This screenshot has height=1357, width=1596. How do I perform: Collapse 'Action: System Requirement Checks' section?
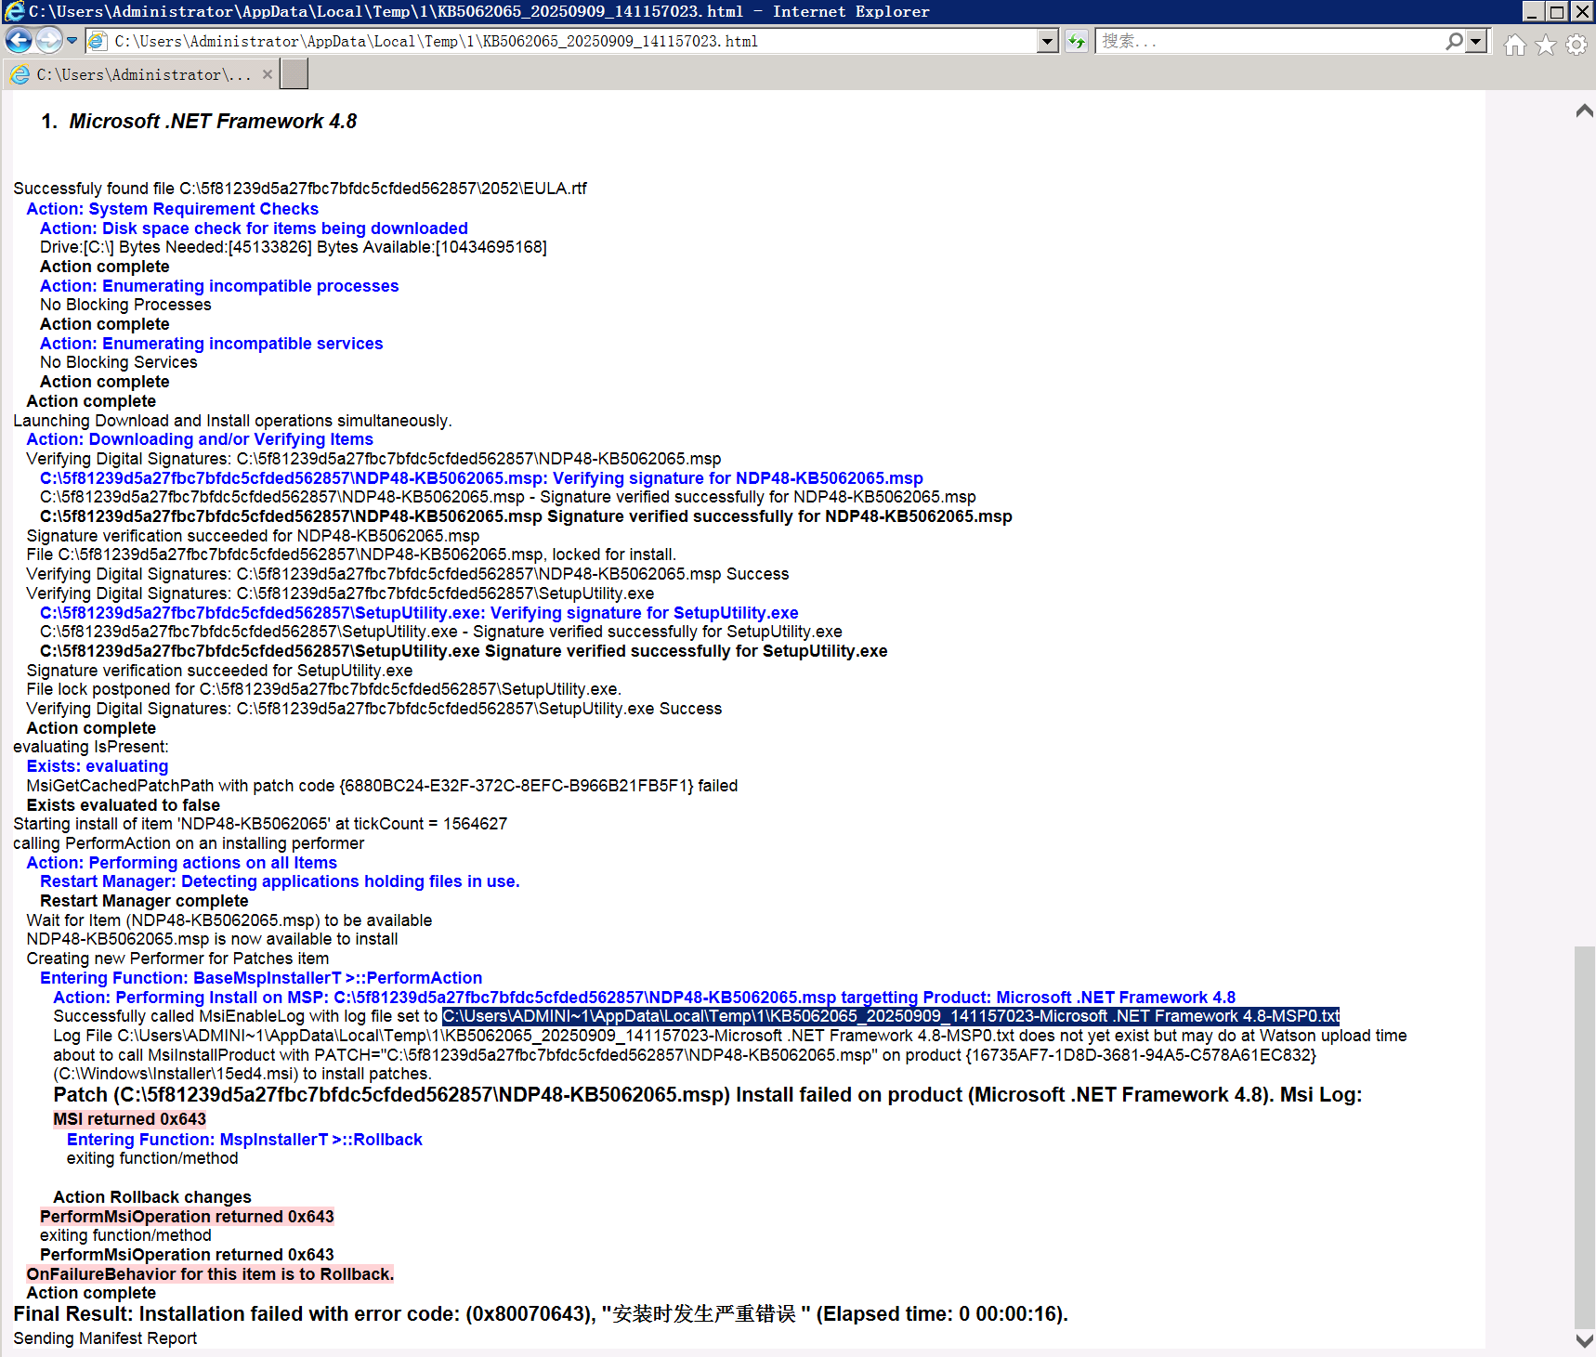[172, 209]
